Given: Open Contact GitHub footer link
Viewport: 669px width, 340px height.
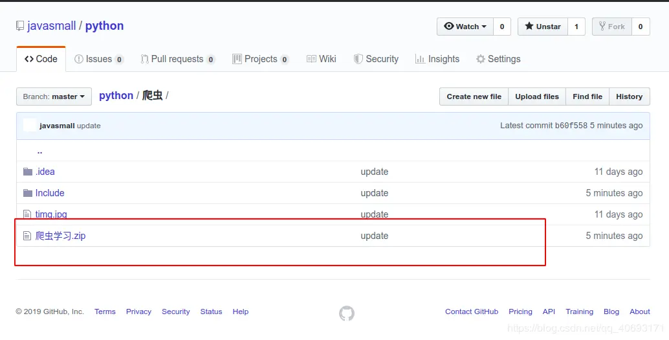Looking at the screenshot, I should (472, 312).
